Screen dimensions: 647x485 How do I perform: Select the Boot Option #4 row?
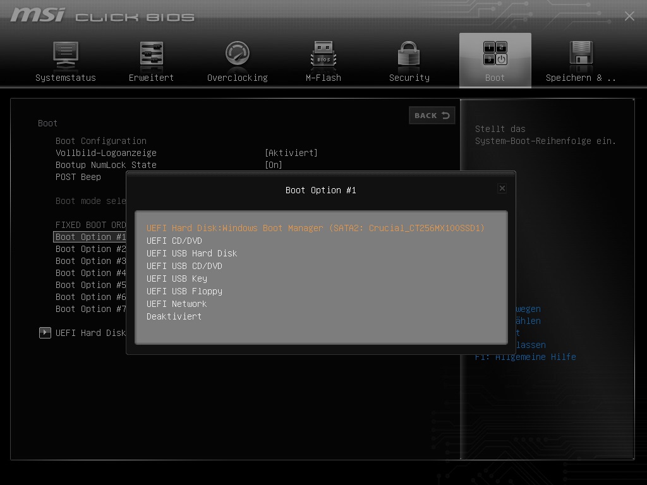tap(91, 273)
